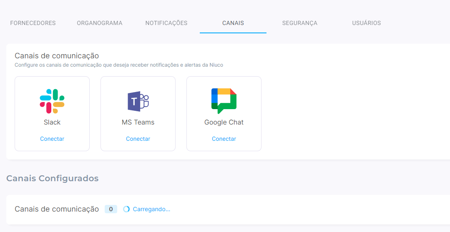Click the Canais Configurados heading
This screenshot has height=232, width=450.
pos(52,178)
